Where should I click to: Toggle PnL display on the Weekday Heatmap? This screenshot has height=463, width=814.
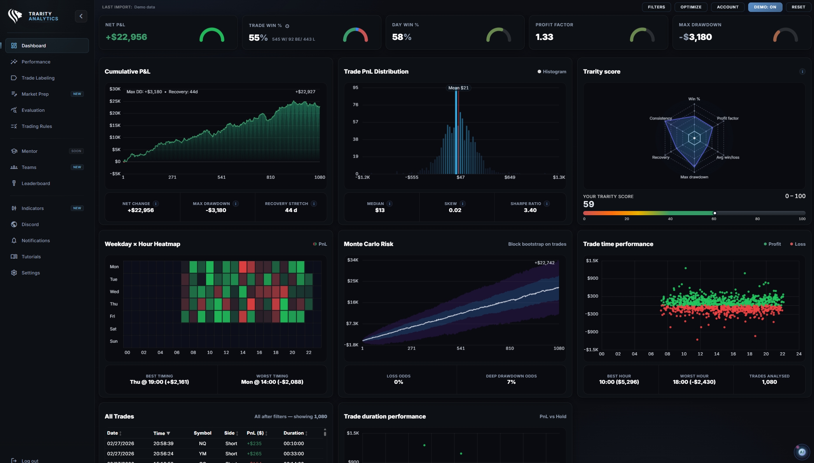[x=320, y=244]
